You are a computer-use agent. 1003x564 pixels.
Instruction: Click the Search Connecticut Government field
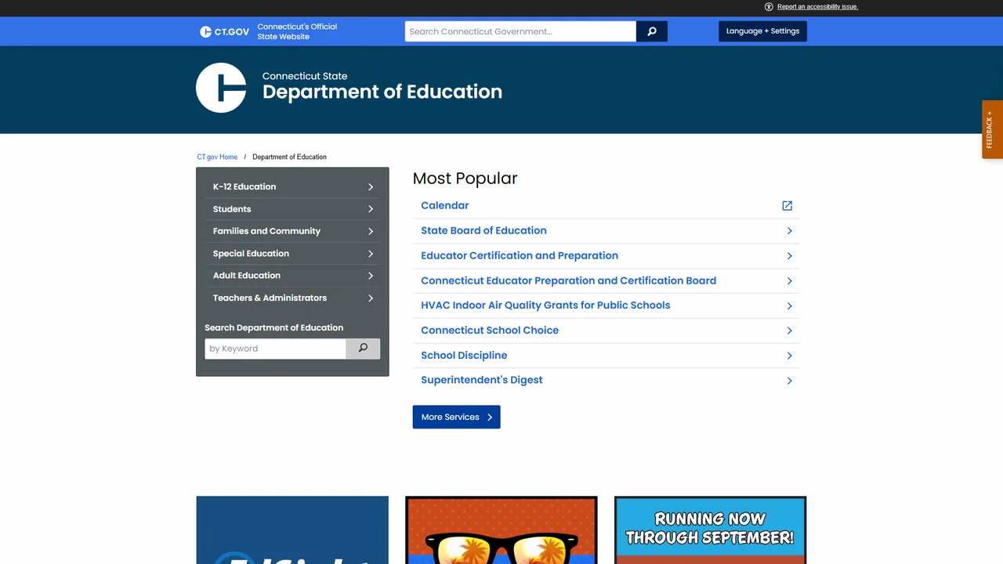pyautogui.click(x=520, y=31)
